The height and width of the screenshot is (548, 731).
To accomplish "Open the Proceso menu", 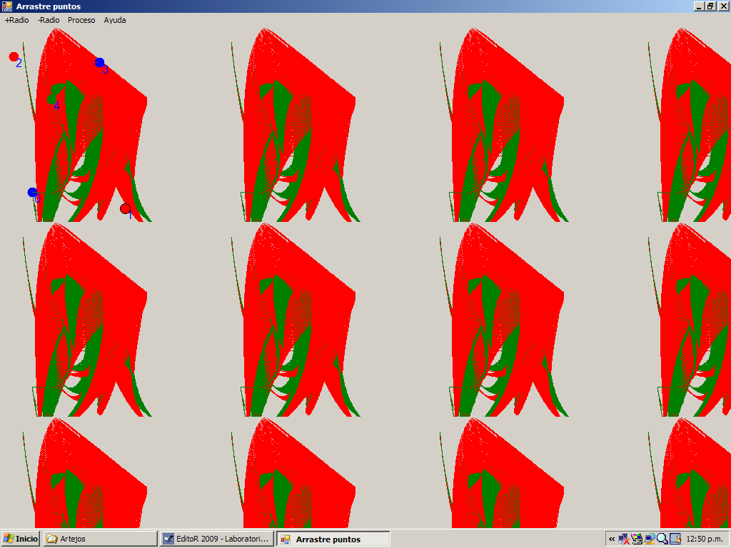I will click(x=81, y=20).
